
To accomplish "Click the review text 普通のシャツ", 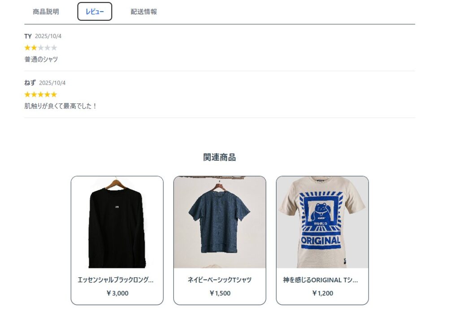I will 41,60.
